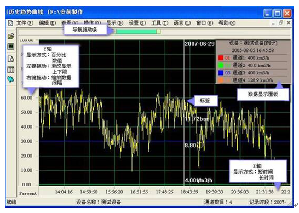Click the data table grid icon in sidebar
The image size is (299, 213).
(11, 70)
